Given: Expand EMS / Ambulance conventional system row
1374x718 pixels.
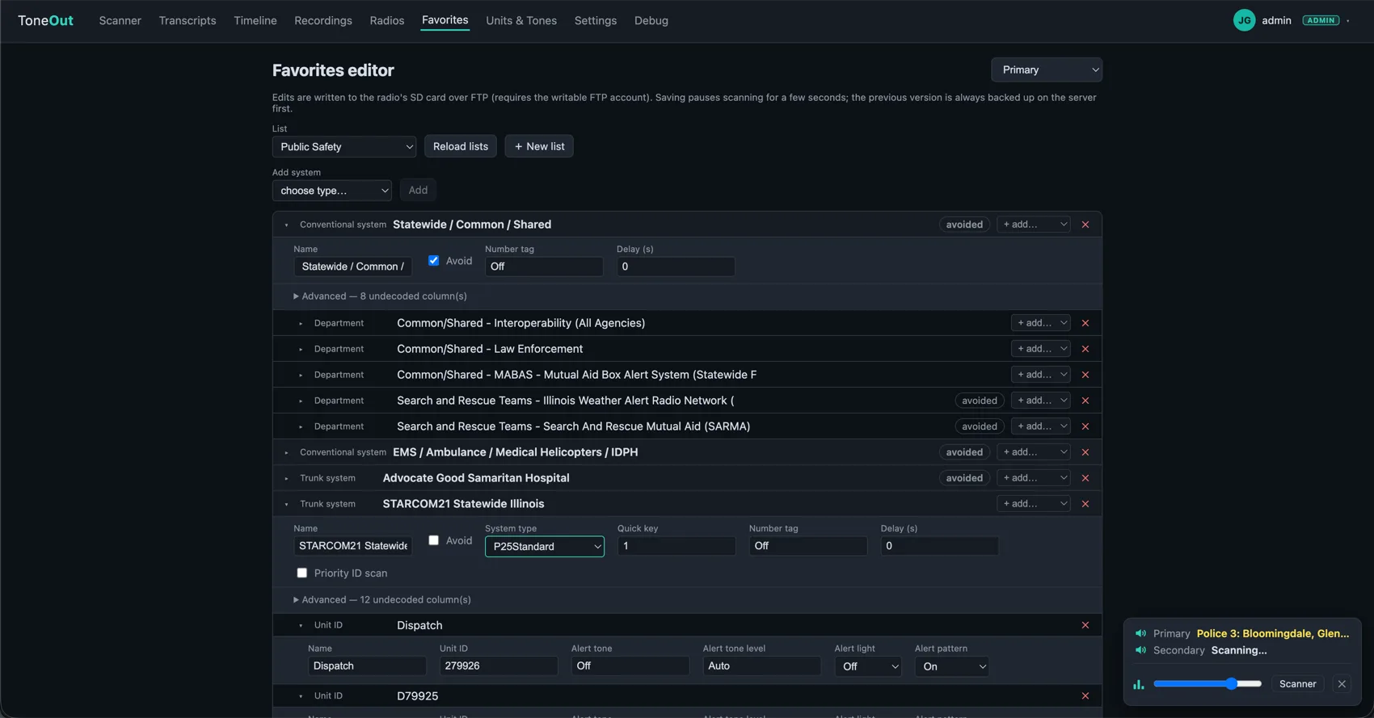Looking at the screenshot, I should tap(286, 453).
